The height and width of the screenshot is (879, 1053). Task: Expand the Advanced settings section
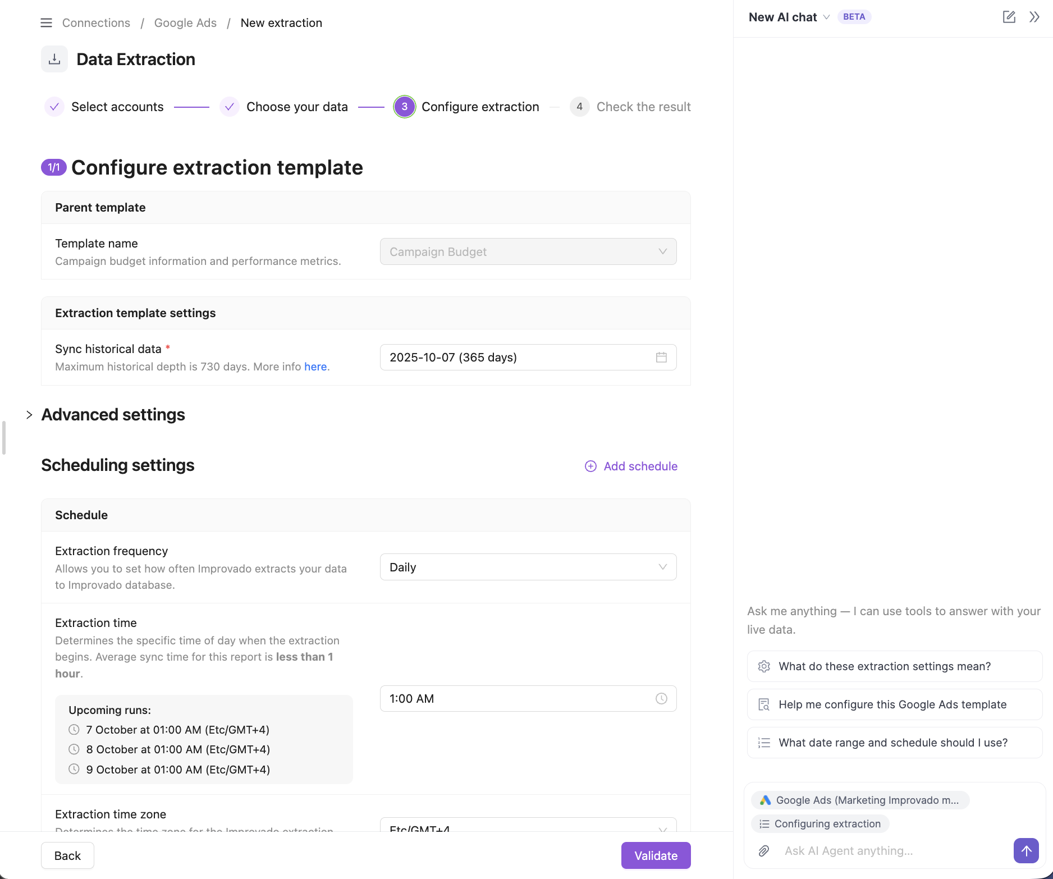(29, 415)
